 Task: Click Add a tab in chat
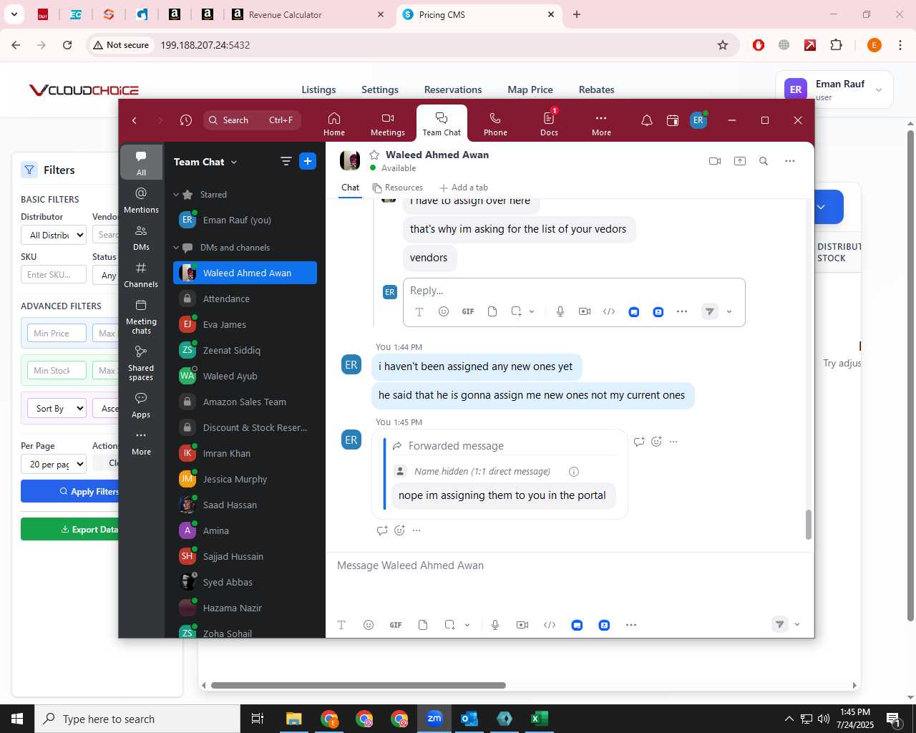pyautogui.click(x=464, y=188)
